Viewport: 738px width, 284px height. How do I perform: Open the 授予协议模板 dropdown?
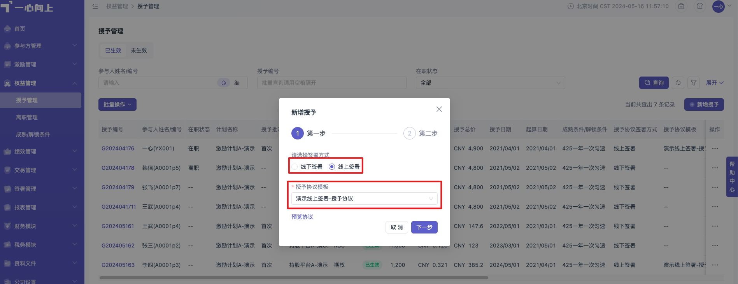coord(364,199)
